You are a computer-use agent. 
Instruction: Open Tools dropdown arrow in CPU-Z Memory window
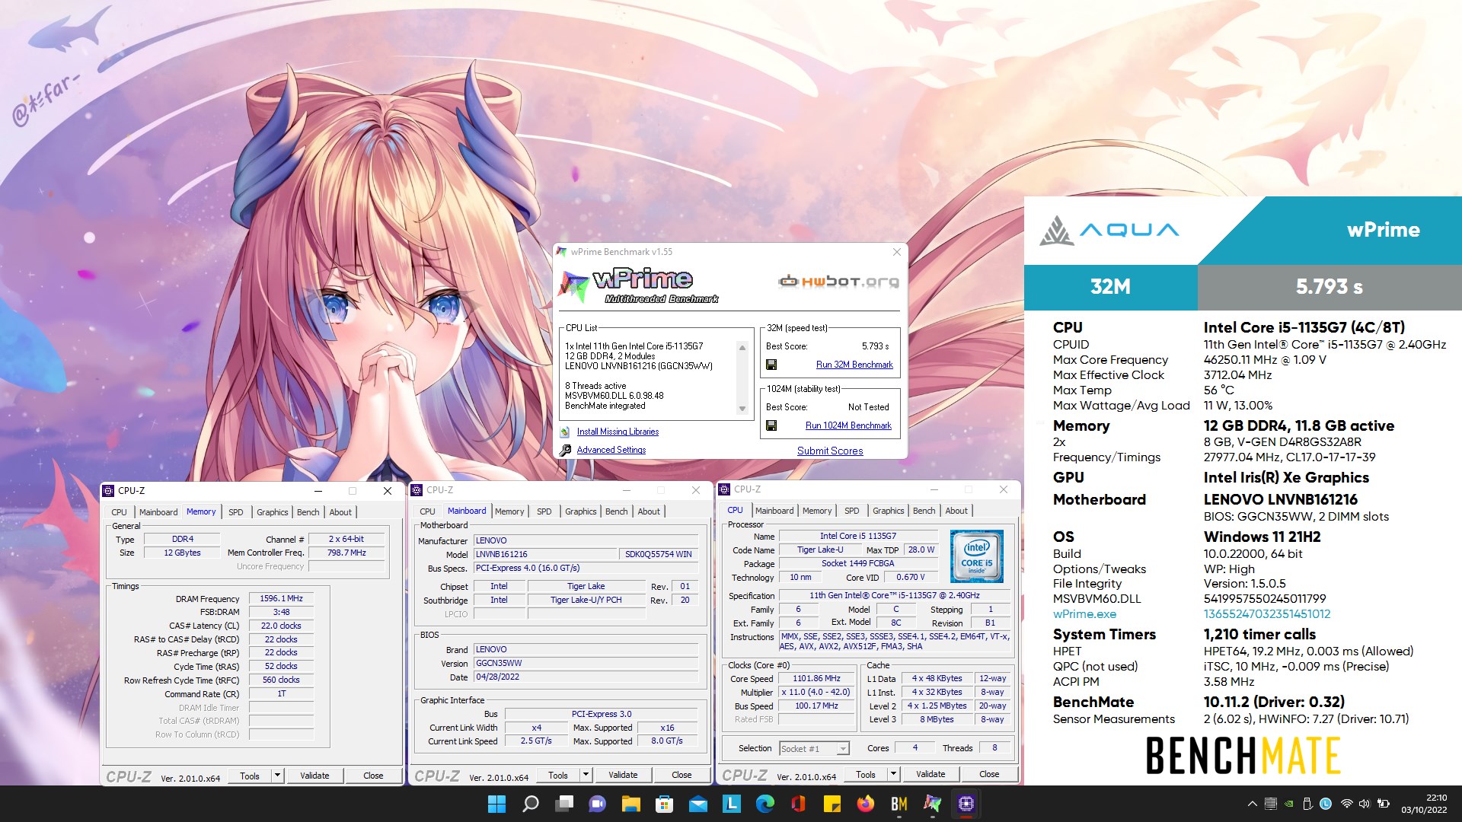277,776
